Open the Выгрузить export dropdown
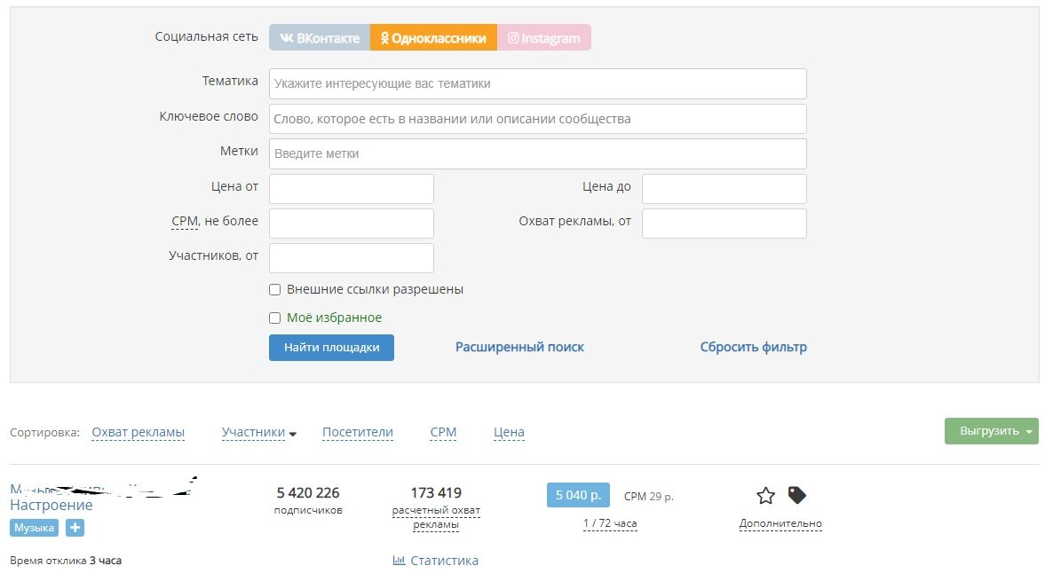This screenshot has width=1045, height=581. (x=991, y=430)
